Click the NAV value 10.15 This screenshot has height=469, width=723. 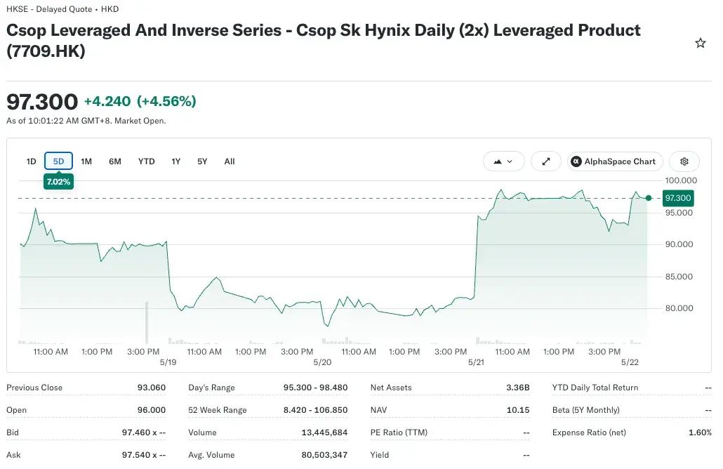pyautogui.click(x=518, y=410)
